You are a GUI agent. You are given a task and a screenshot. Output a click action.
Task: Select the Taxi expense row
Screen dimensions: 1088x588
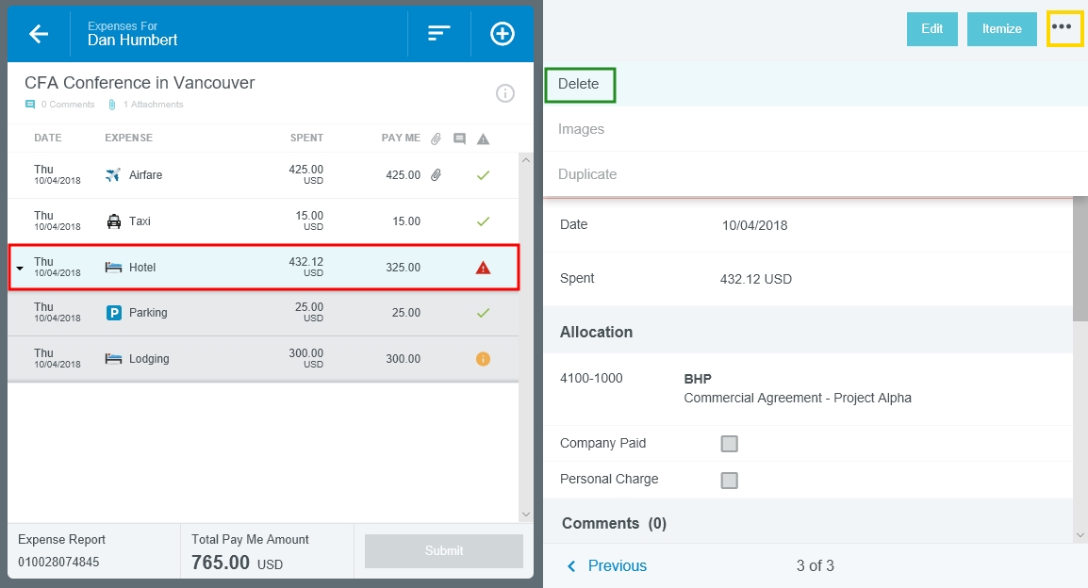tap(262, 221)
